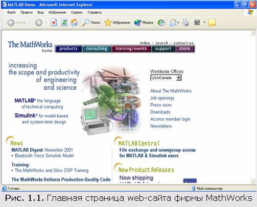The image size is (257, 207).
Task: Expand the Mail button dropdown arrow
Action: click(178, 22)
